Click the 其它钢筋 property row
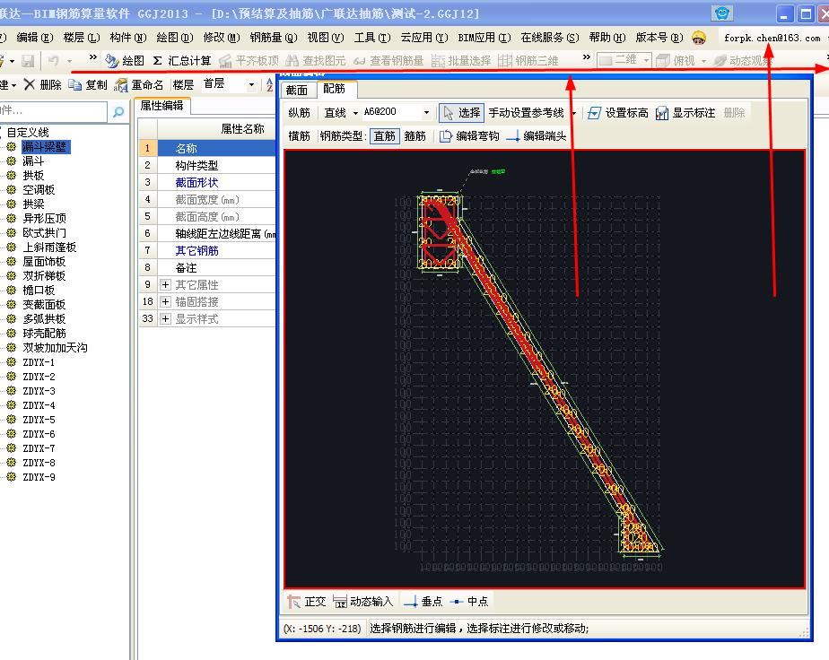The image size is (829, 660). click(207, 250)
